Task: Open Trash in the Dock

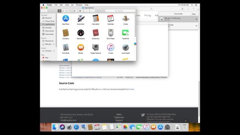Action: [184, 127]
